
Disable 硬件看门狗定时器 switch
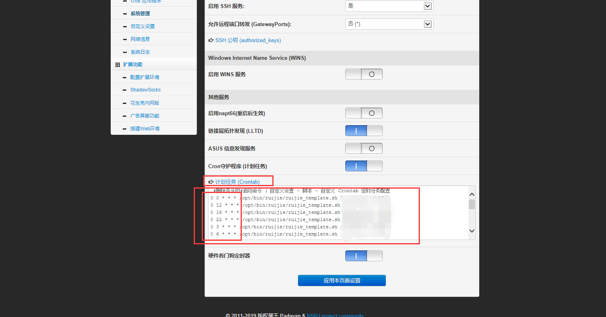[x=363, y=256]
